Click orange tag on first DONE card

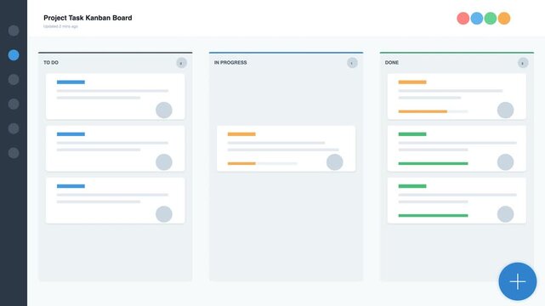point(412,82)
